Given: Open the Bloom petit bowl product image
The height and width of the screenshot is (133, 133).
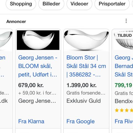Looking at the screenshot, I should point(38,40).
